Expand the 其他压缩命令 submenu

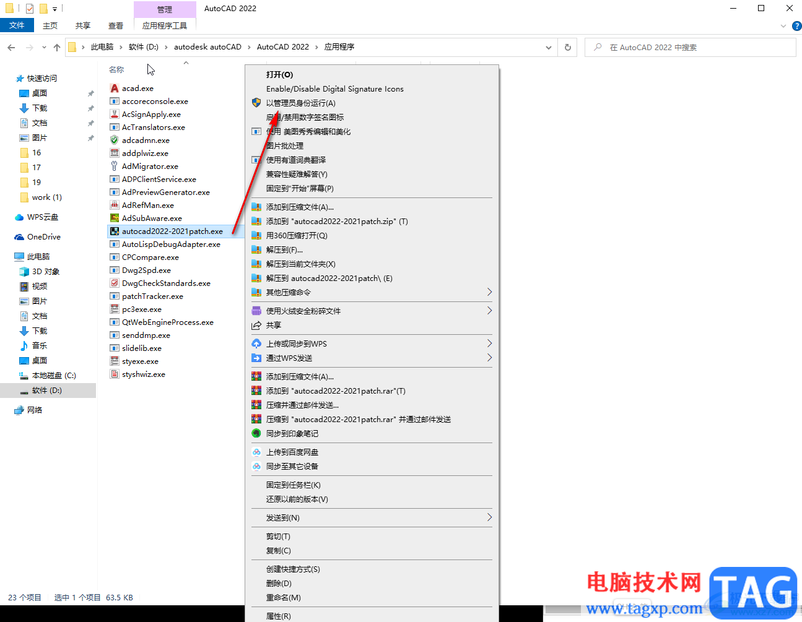coord(372,292)
